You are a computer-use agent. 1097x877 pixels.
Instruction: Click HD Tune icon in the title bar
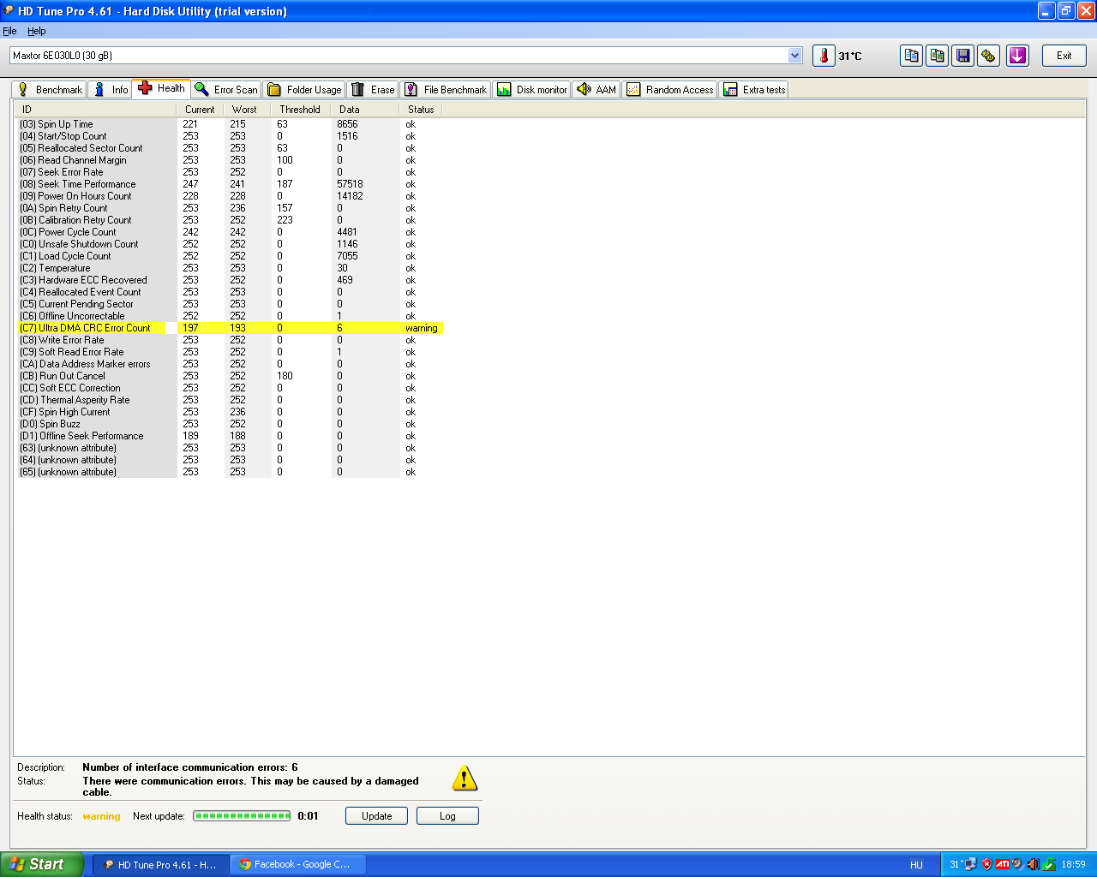click(x=9, y=11)
